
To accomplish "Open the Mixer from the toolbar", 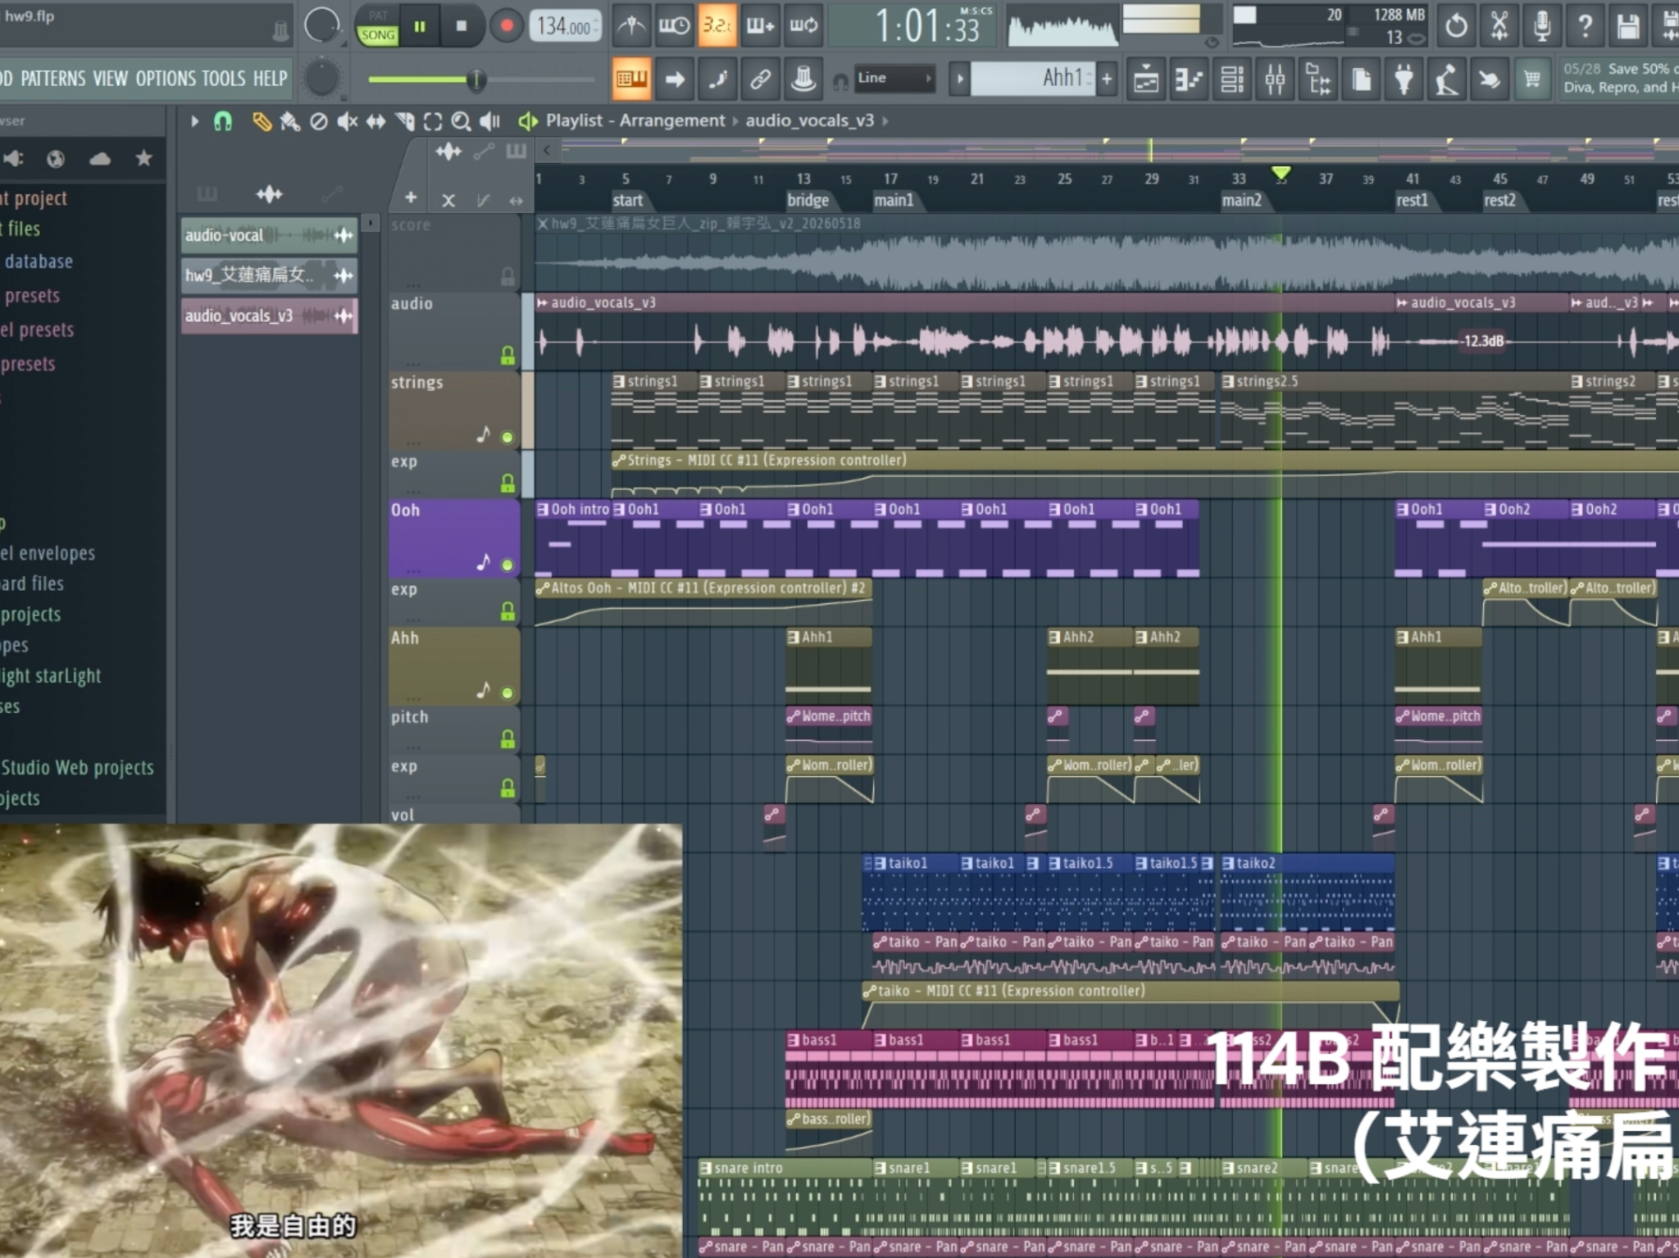I will point(1275,79).
